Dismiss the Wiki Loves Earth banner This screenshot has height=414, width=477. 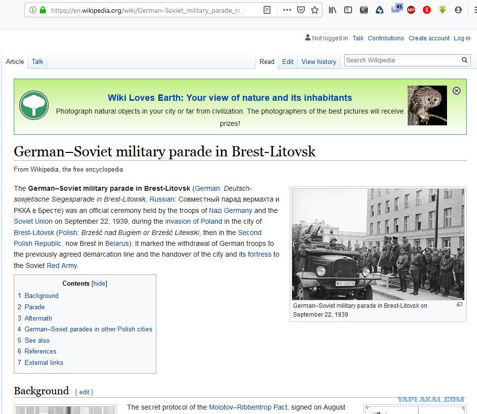coord(456,90)
